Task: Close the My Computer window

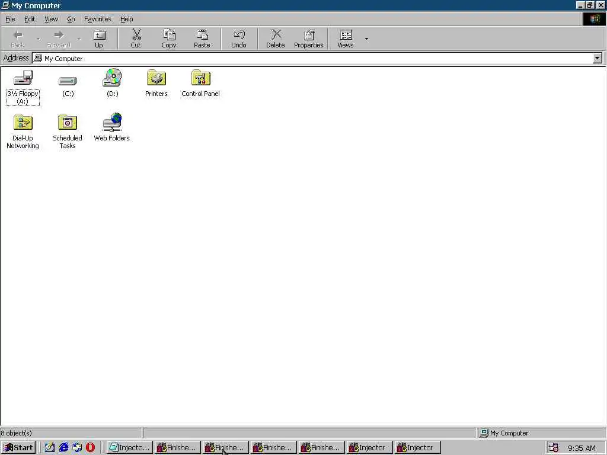Action: tap(600, 5)
